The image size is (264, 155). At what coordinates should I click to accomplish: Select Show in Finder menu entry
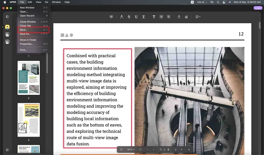click(x=33, y=40)
